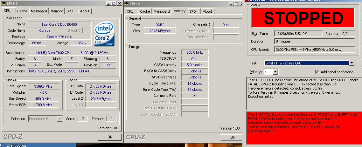Screen dimensions: 362x147
Task: Click the CPU Speed field in ORTHOS
Action: pyautogui.click(x=314, y=50)
